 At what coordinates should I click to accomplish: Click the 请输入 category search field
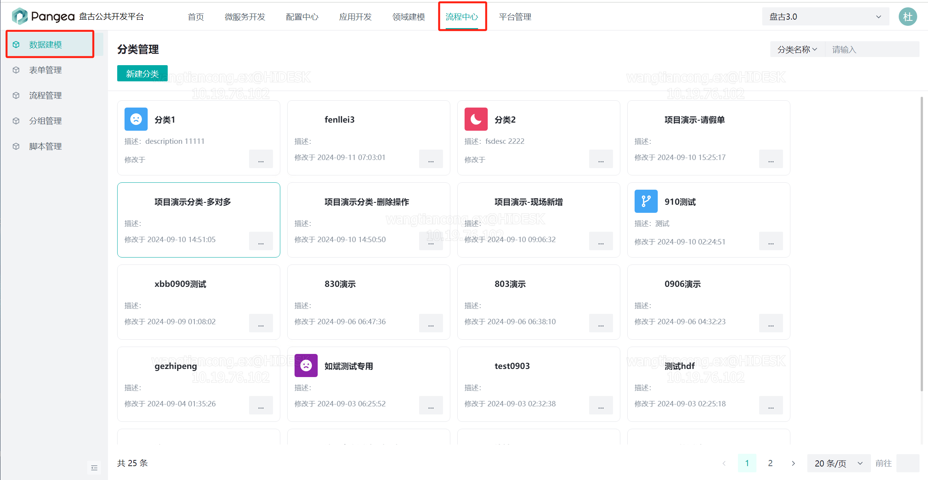(x=872, y=49)
